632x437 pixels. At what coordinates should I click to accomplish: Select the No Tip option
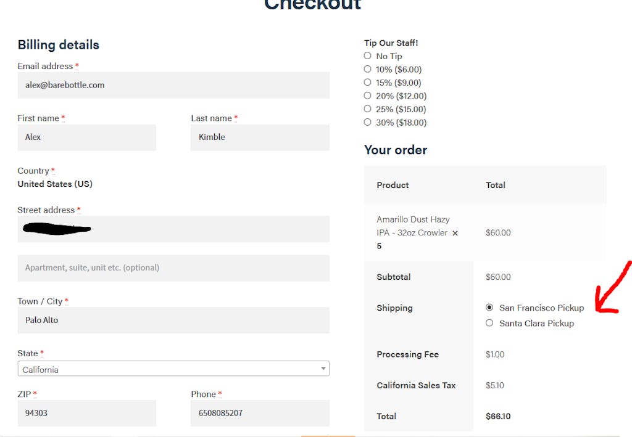pyautogui.click(x=368, y=56)
